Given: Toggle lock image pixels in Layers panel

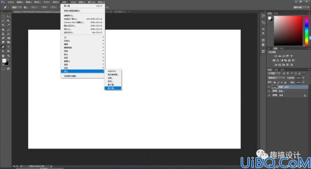Looking at the screenshot, I should (x=278, y=83).
